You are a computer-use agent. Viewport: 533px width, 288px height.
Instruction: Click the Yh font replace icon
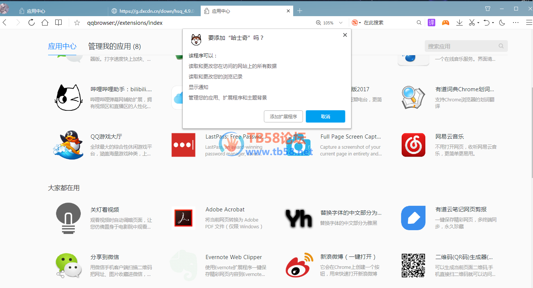[x=298, y=218]
